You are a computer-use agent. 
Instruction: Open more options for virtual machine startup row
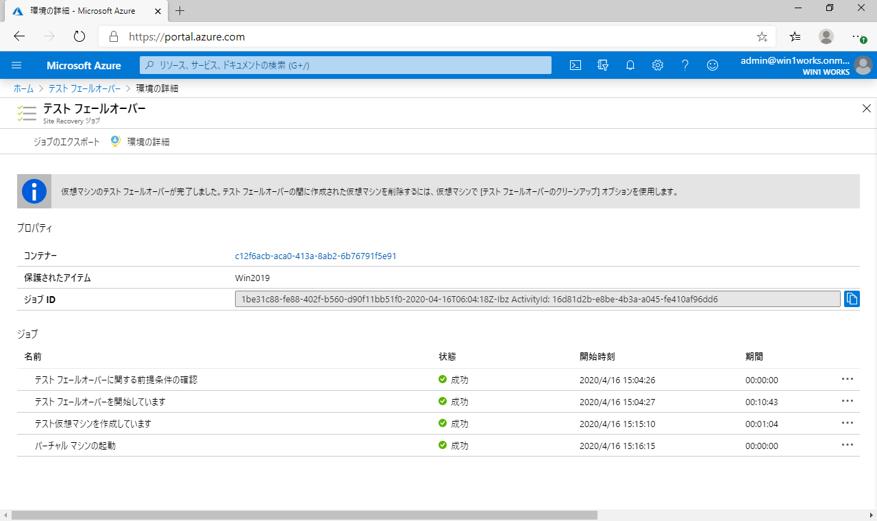[x=848, y=445]
